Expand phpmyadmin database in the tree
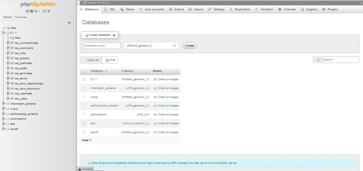The height and width of the screenshot is (171, 363). coord(3,119)
